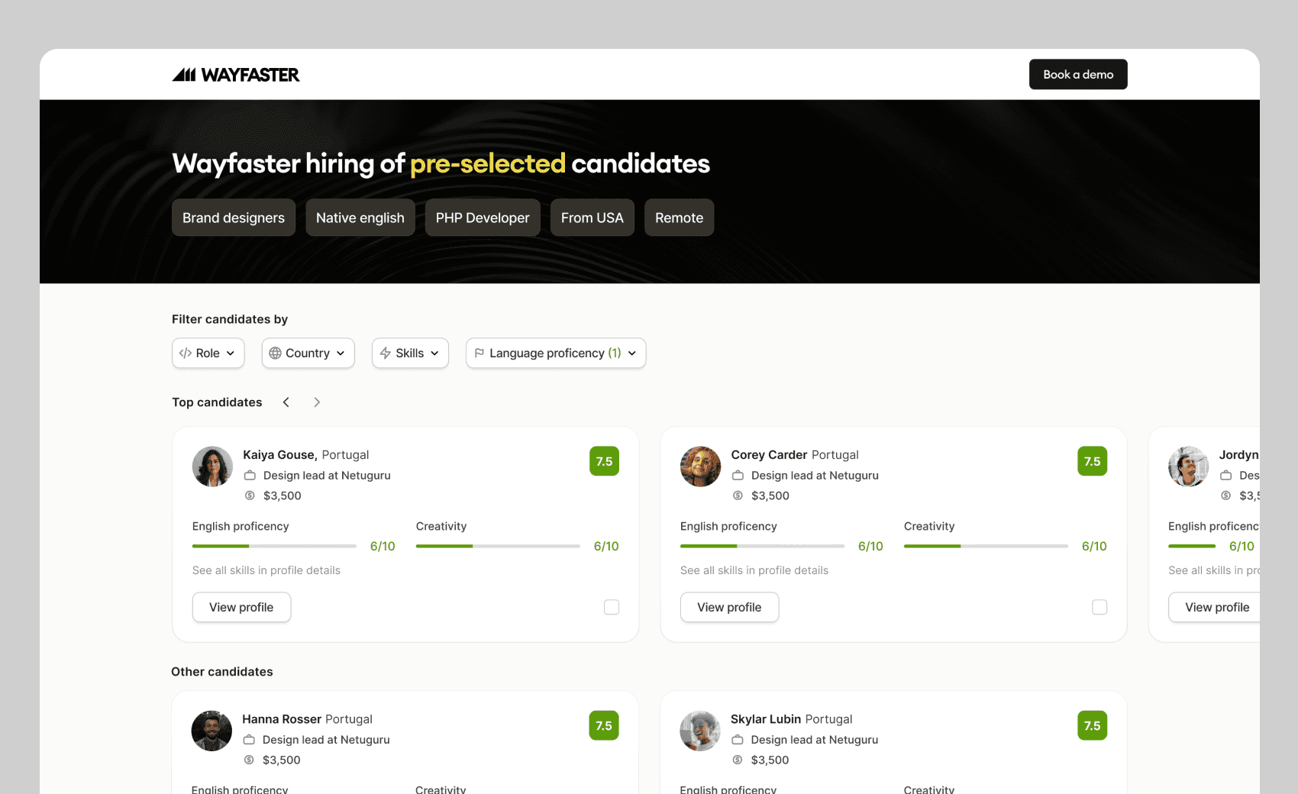Screen dimensions: 1298x794
Task: Click the Wayfaster logo
Action: 236,75
